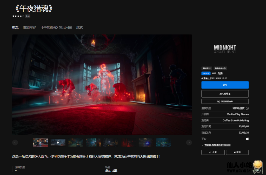Click the 分享 share button
This screenshot has width=266, height=175.
coord(213,152)
